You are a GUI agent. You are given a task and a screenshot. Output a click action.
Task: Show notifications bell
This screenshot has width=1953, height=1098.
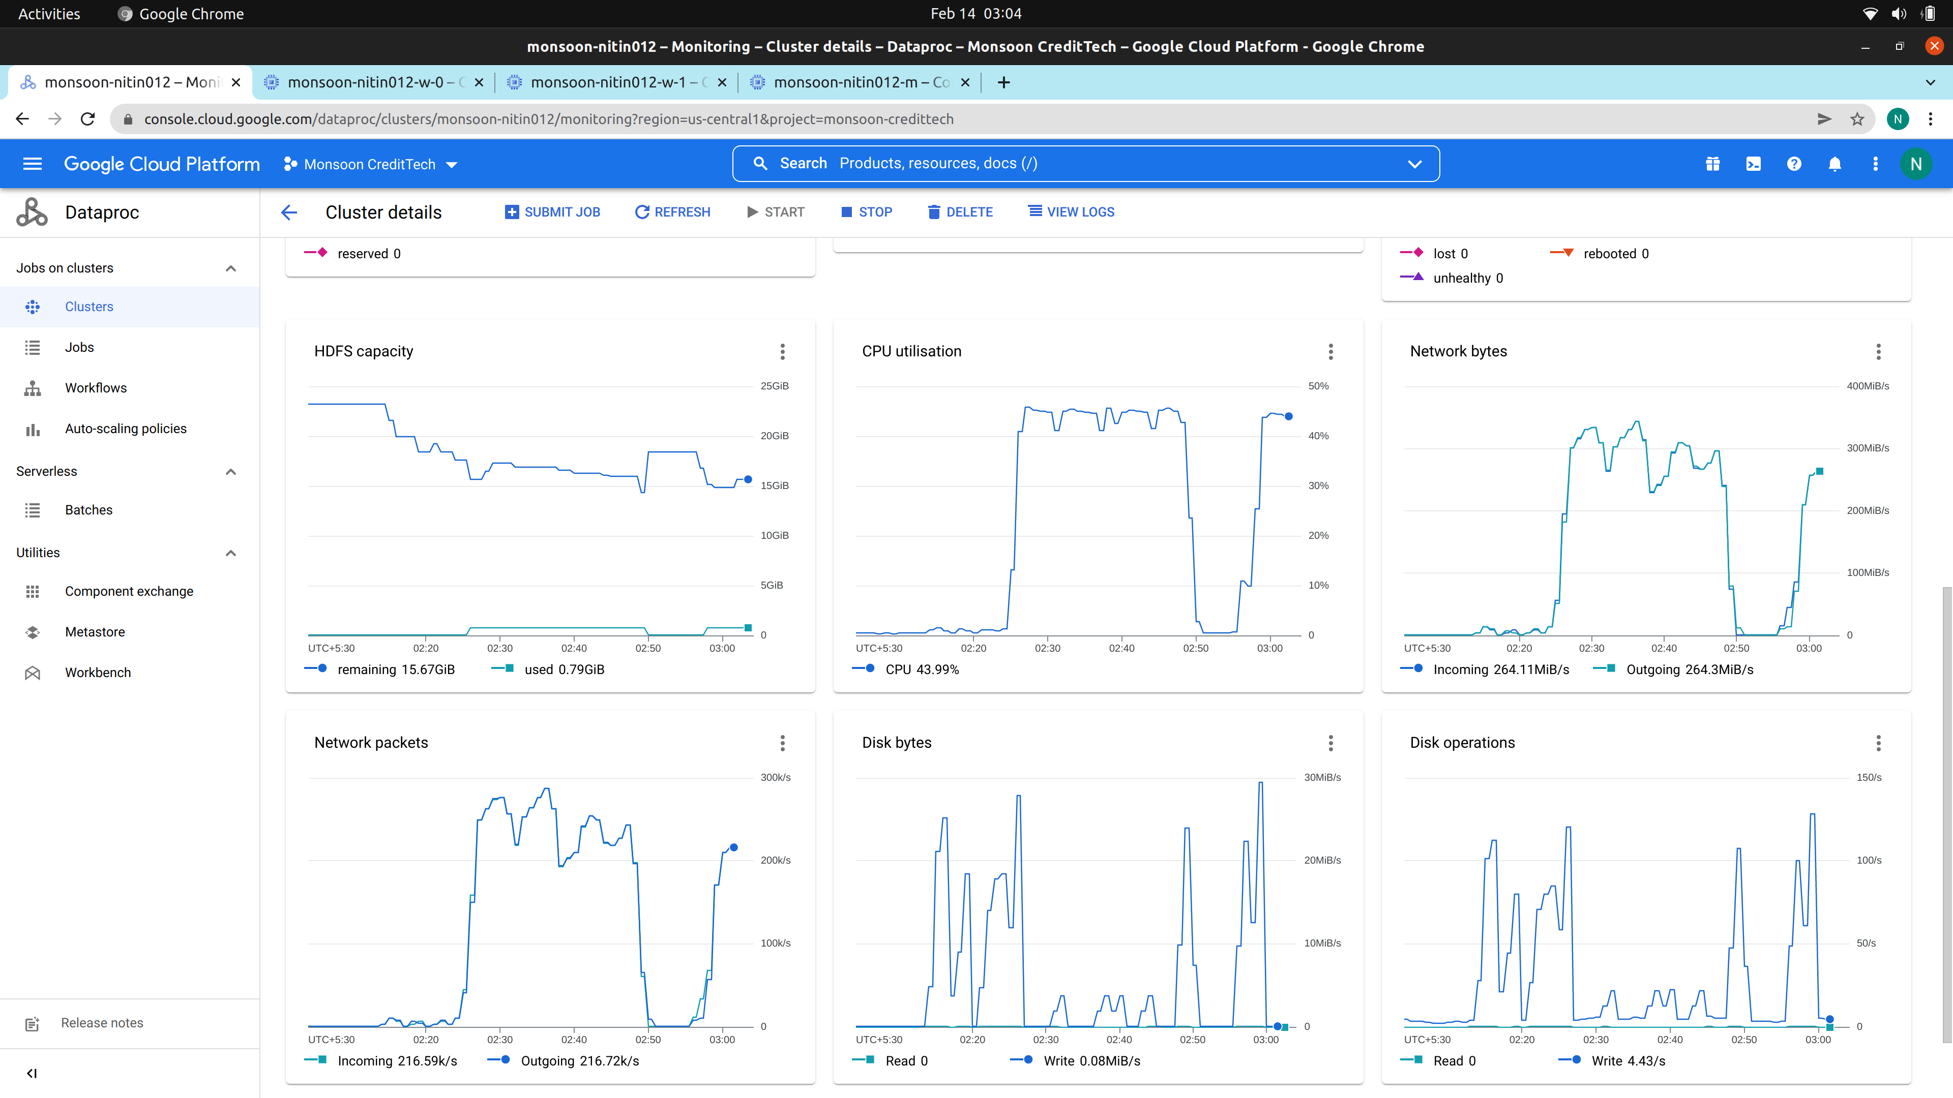click(1834, 164)
